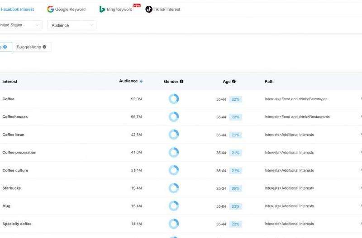The height and width of the screenshot is (238, 362).
Task: Select the Starbucks interest name
Action: [12, 188]
